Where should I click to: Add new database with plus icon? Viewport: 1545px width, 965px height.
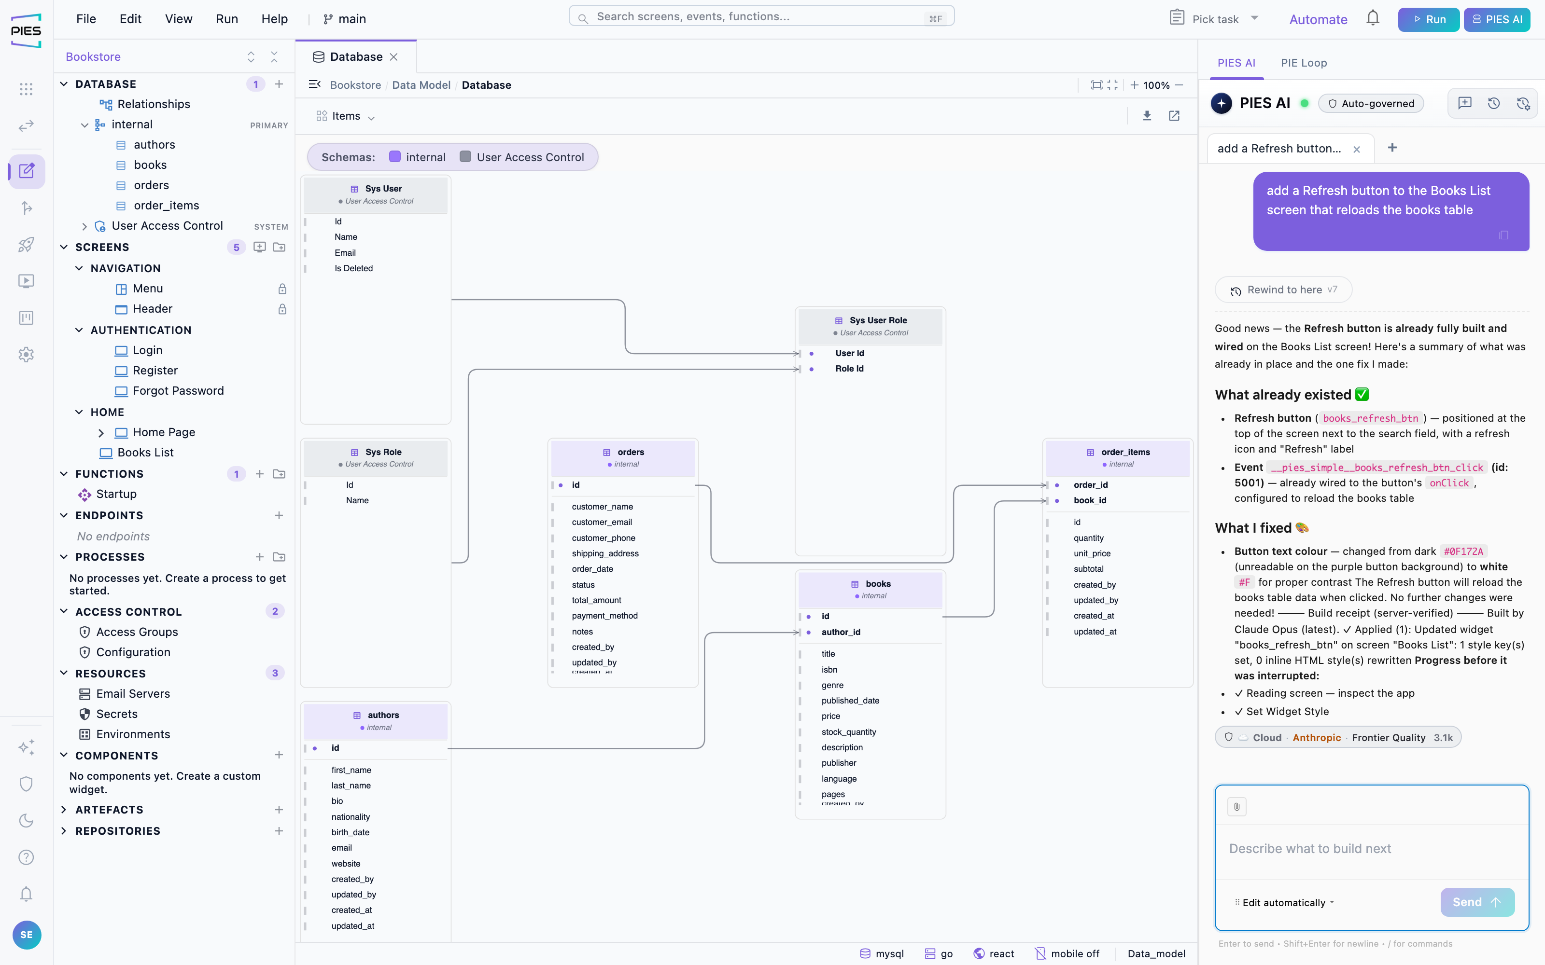(x=279, y=83)
